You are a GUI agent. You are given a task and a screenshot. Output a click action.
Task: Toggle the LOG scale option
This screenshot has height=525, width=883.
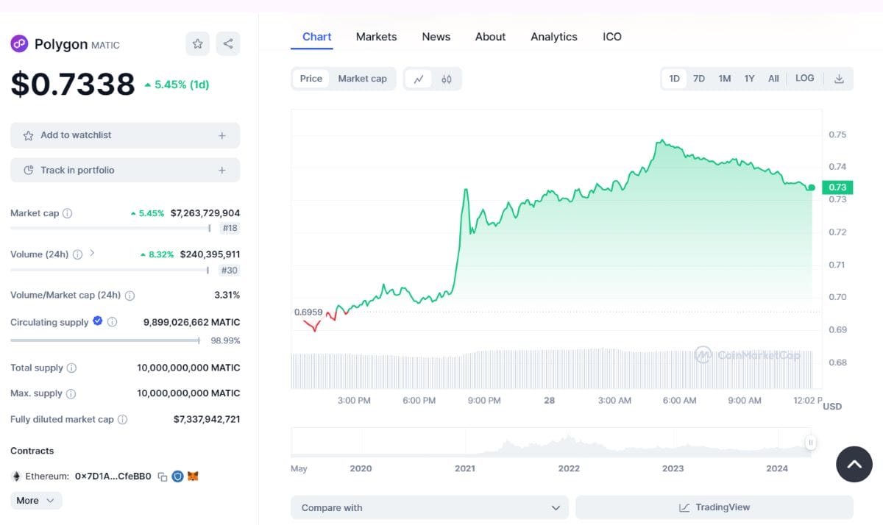(x=805, y=79)
